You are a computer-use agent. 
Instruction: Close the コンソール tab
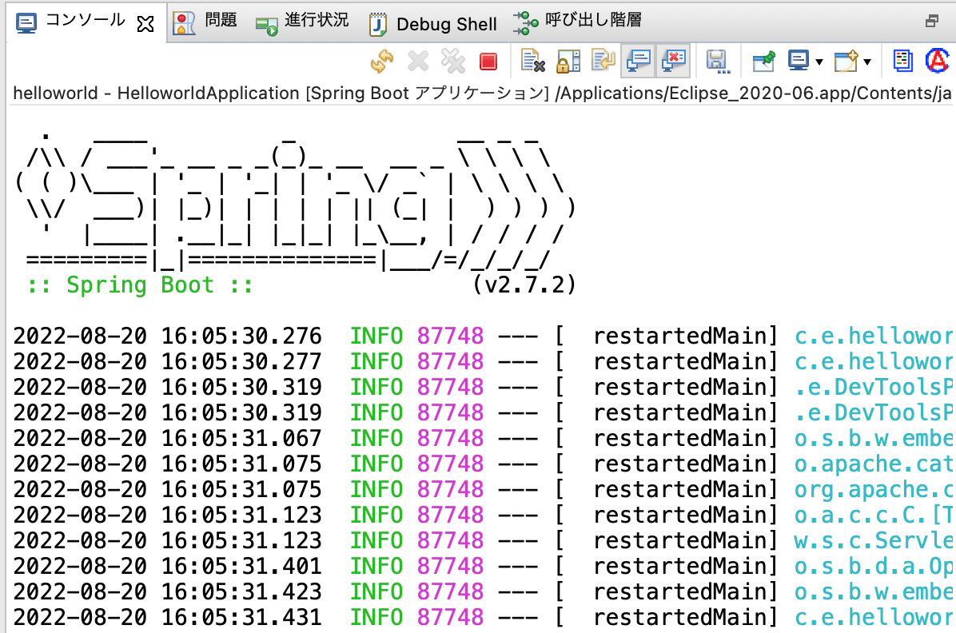click(145, 24)
